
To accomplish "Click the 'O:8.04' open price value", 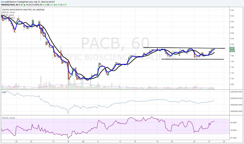I will pos(43,5).
